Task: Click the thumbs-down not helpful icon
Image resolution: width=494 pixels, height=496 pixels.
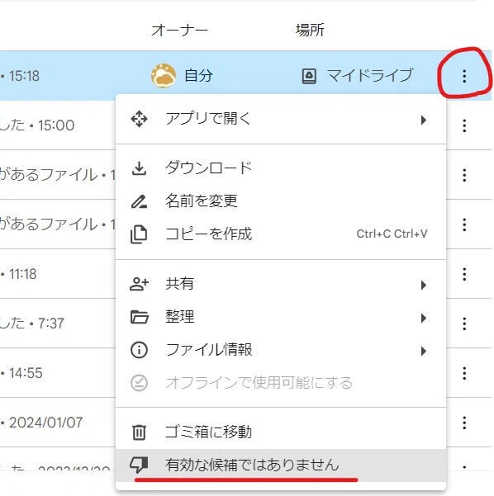Action: (139, 465)
